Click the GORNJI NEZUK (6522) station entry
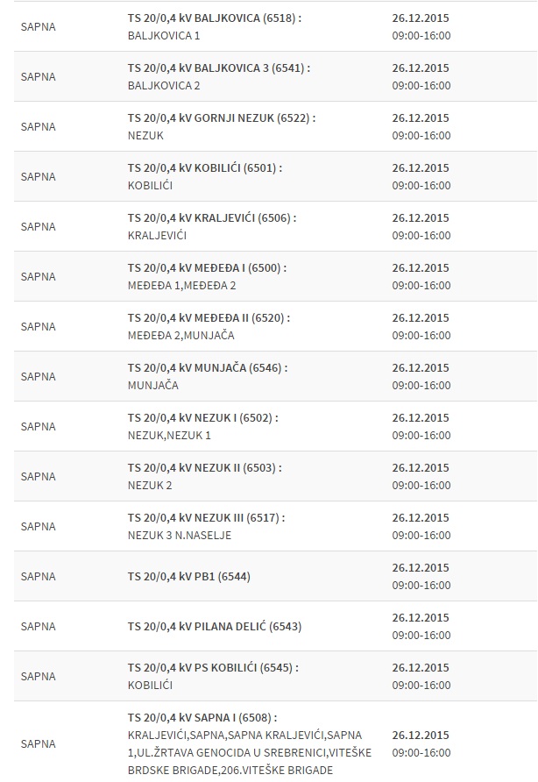 (x=221, y=117)
